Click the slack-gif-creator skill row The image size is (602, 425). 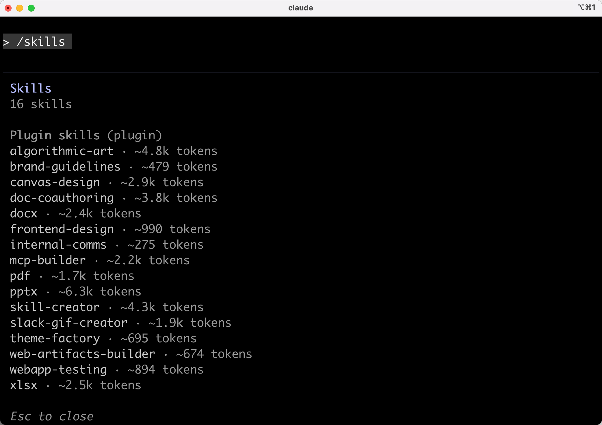(69, 323)
